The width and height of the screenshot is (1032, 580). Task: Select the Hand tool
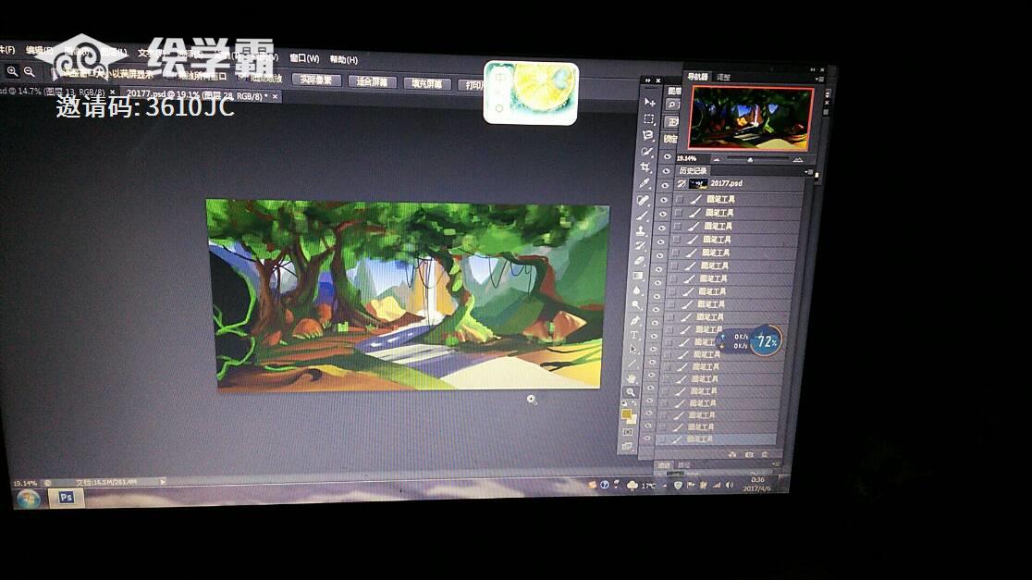click(x=632, y=378)
